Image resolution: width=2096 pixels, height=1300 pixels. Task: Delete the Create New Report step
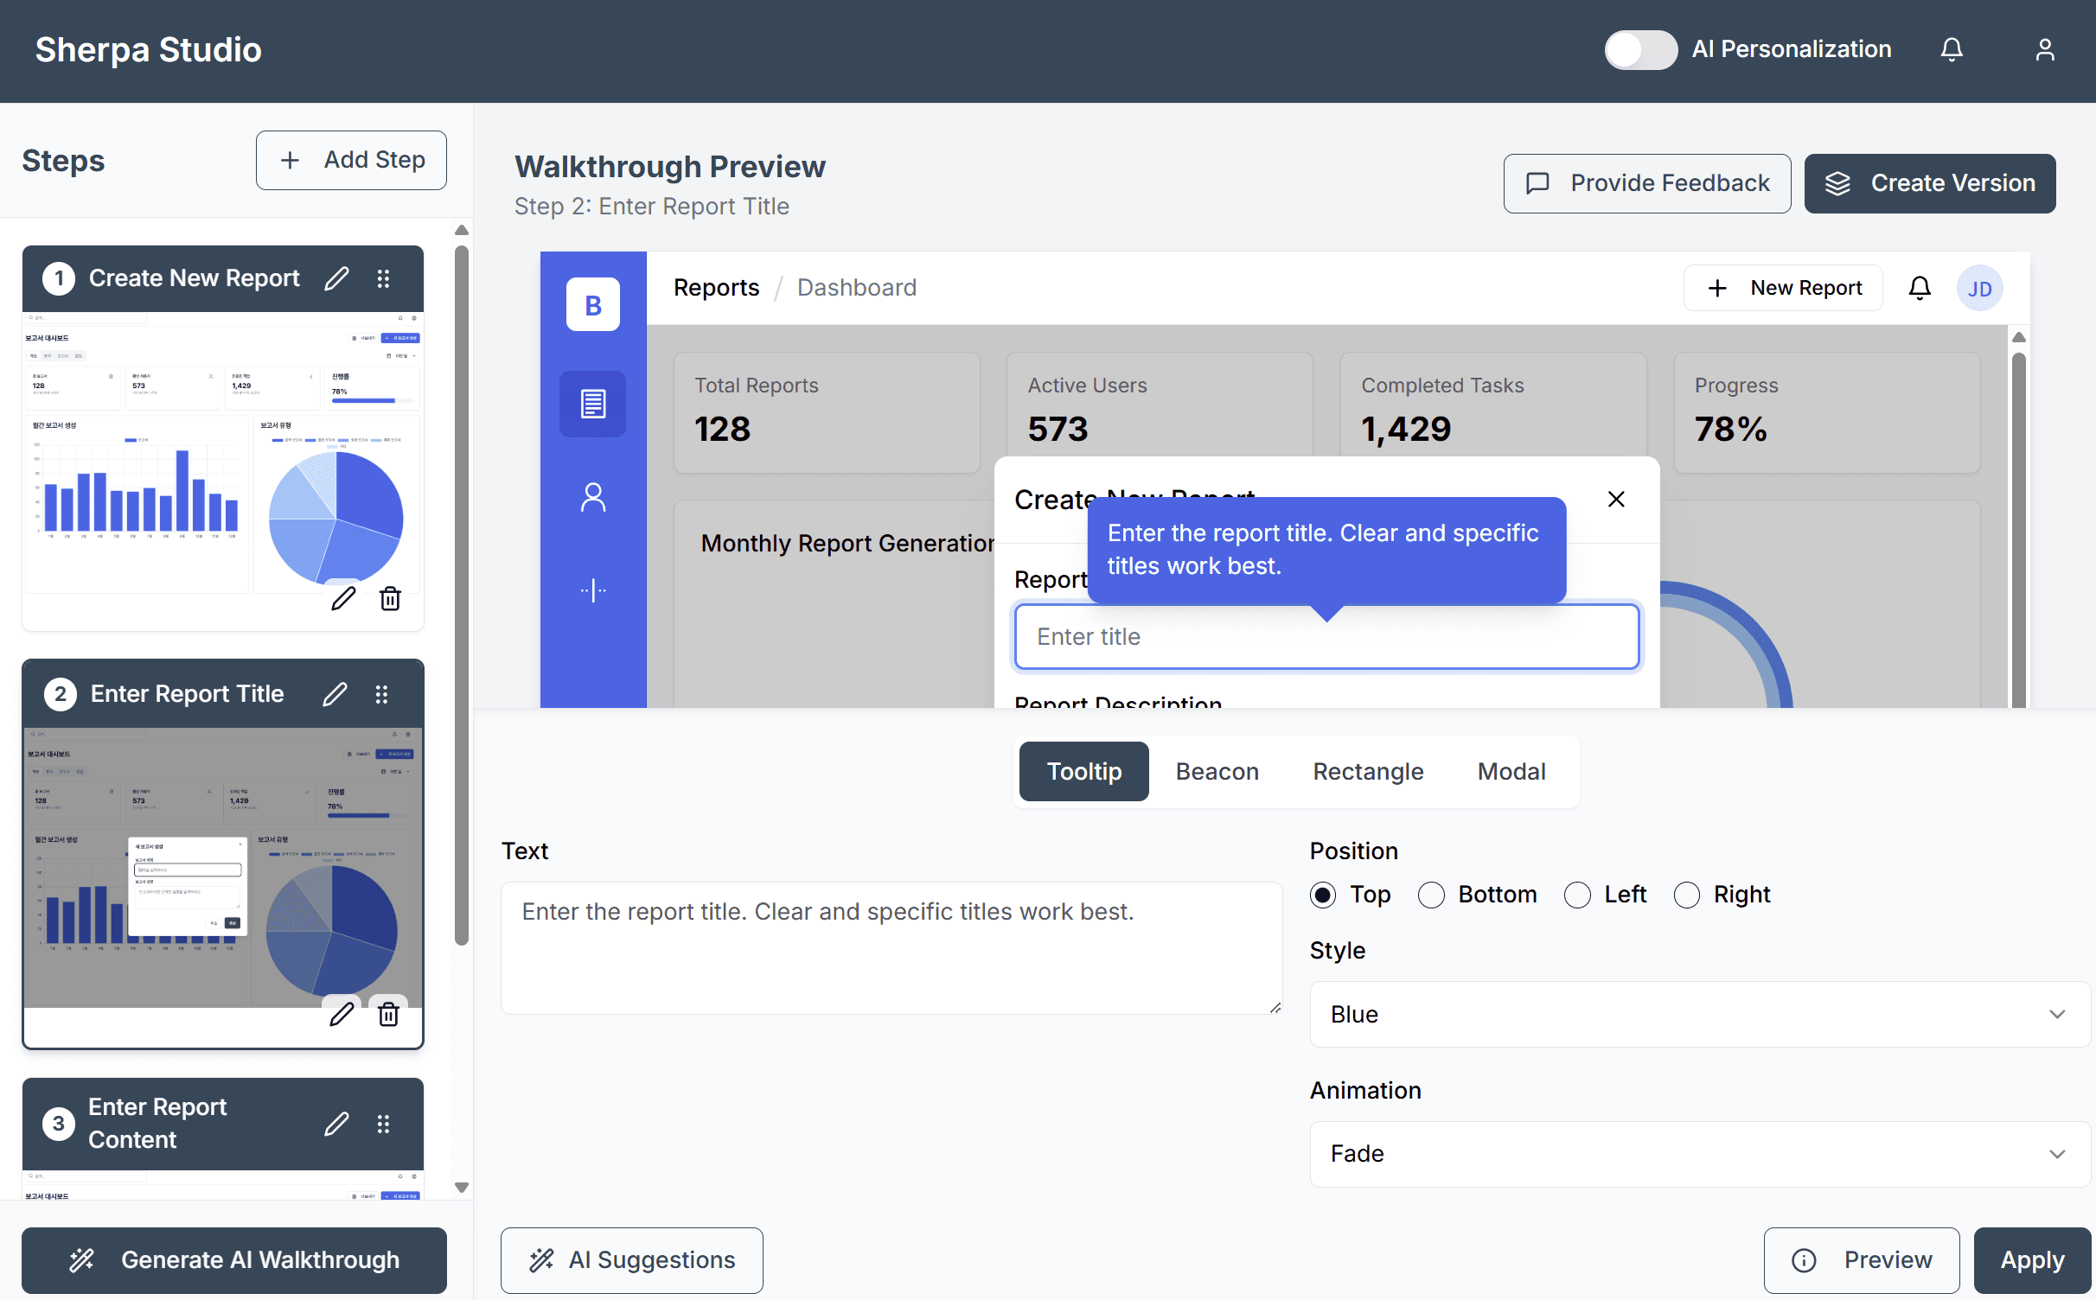(390, 598)
